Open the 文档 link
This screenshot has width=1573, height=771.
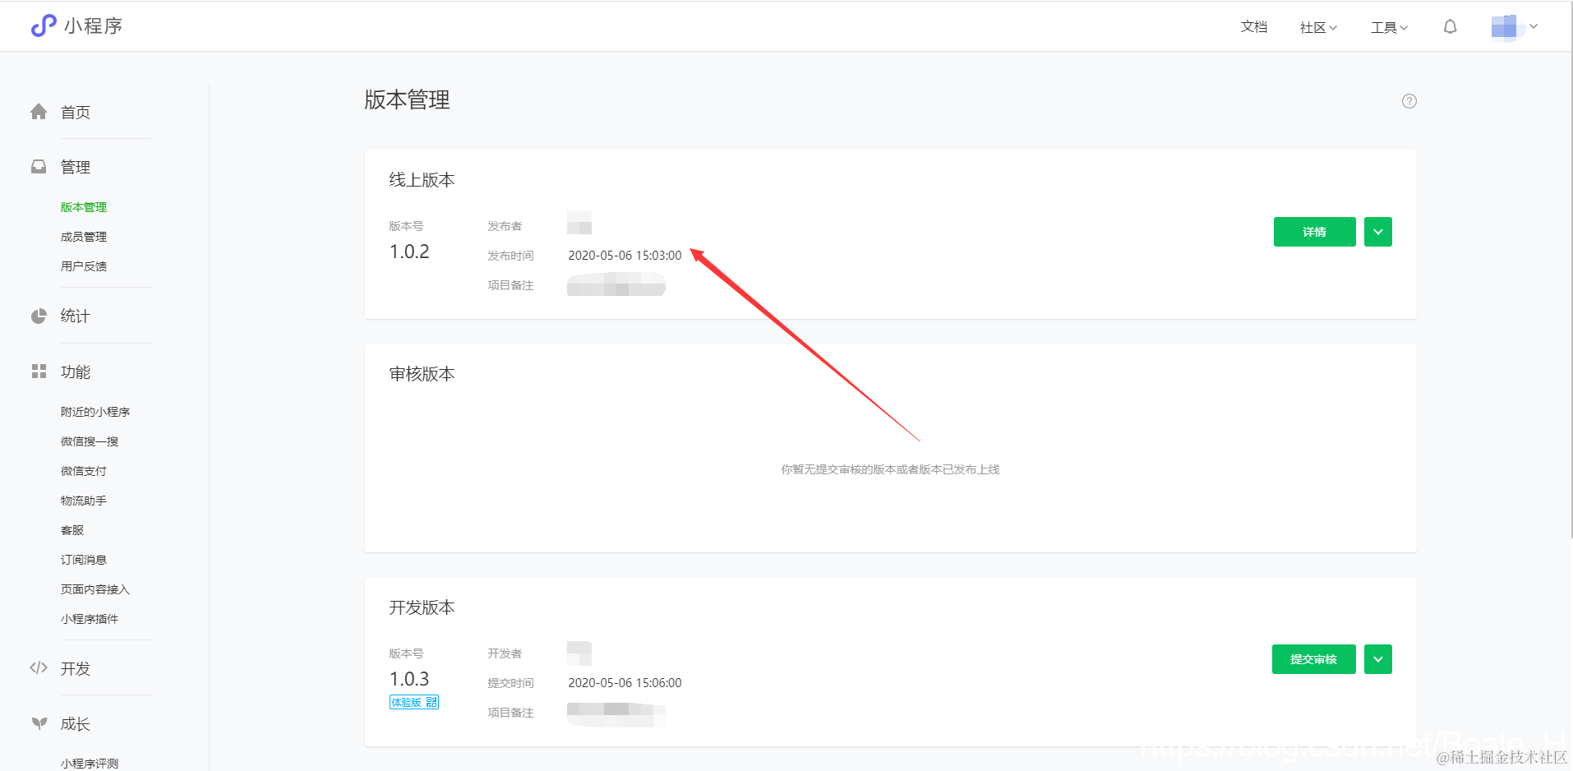pyautogui.click(x=1253, y=27)
